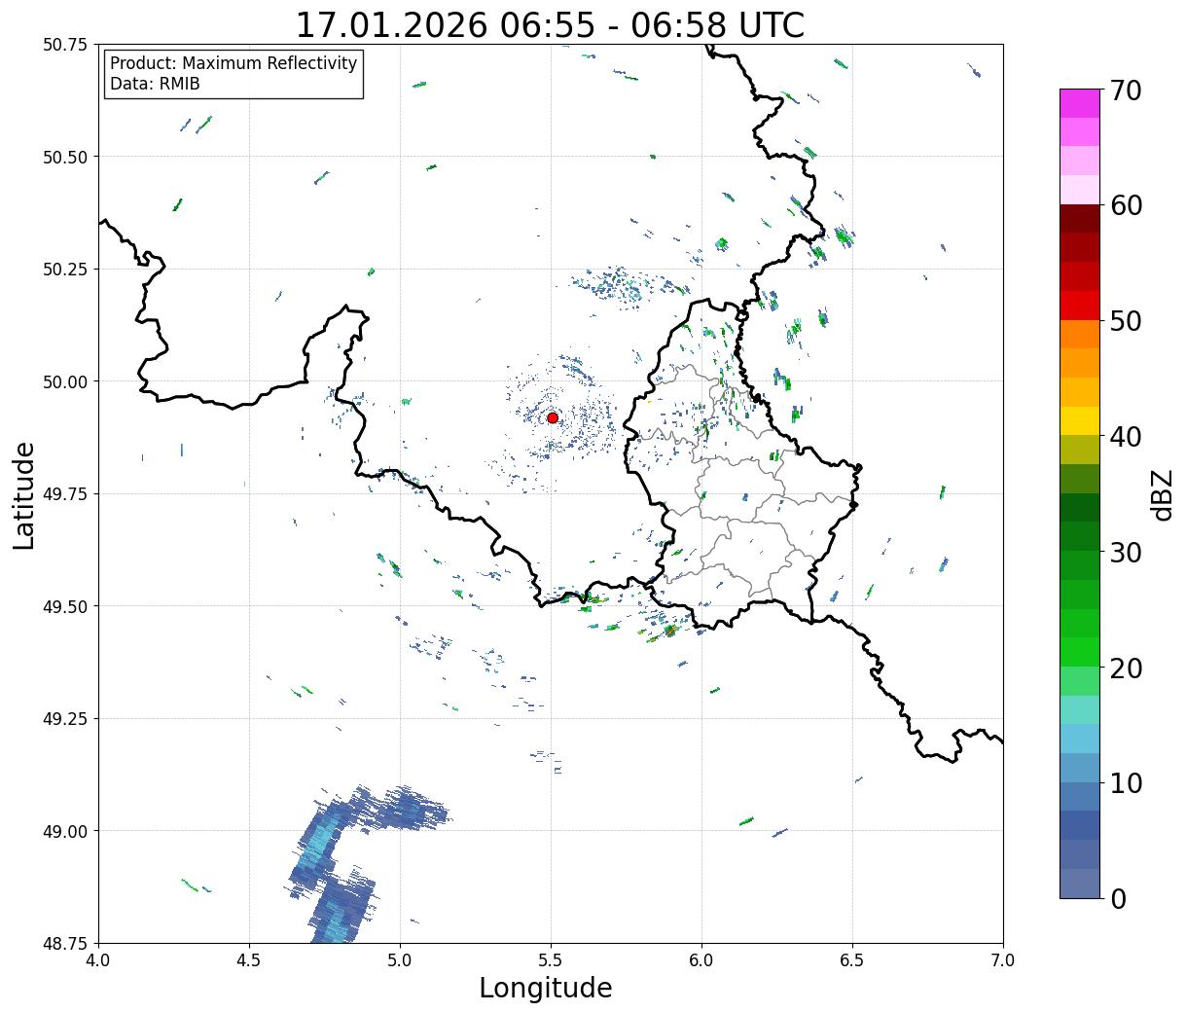1186x1012 pixels.
Task: Click the longitude tick label '5.5'
Action: tap(551, 960)
